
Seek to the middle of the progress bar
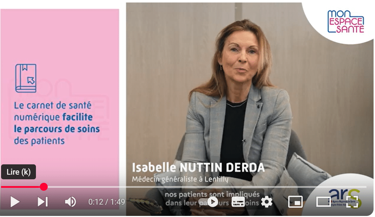point(184,187)
